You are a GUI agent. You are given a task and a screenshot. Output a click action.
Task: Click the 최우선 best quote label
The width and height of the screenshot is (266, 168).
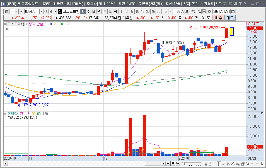click(x=127, y=18)
